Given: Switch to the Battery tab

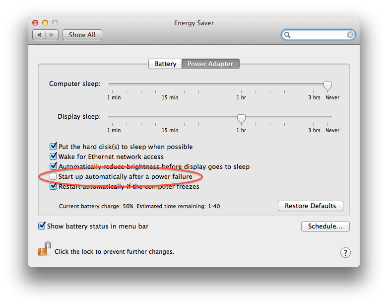Looking at the screenshot, I should pyautogui.click(x=165, y=64).
